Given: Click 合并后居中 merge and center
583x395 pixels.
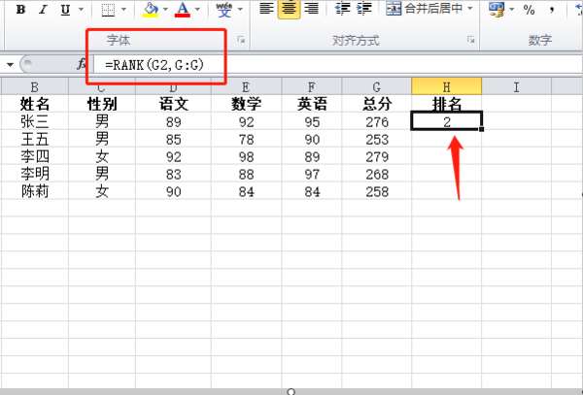Looking at the screenshot, I should 424,9.
